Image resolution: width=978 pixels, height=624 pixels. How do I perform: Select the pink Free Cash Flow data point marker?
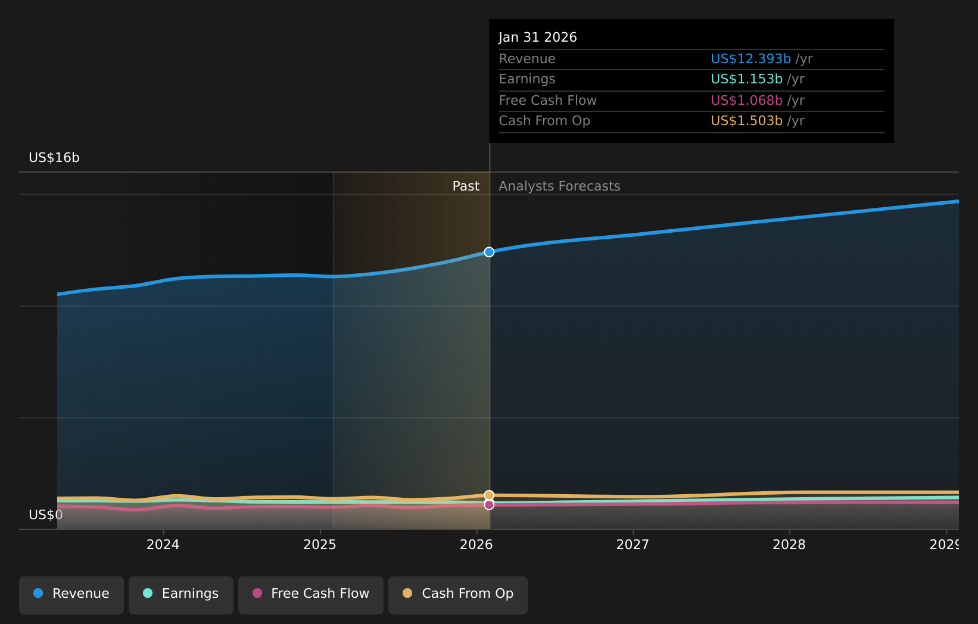[489, 504]
